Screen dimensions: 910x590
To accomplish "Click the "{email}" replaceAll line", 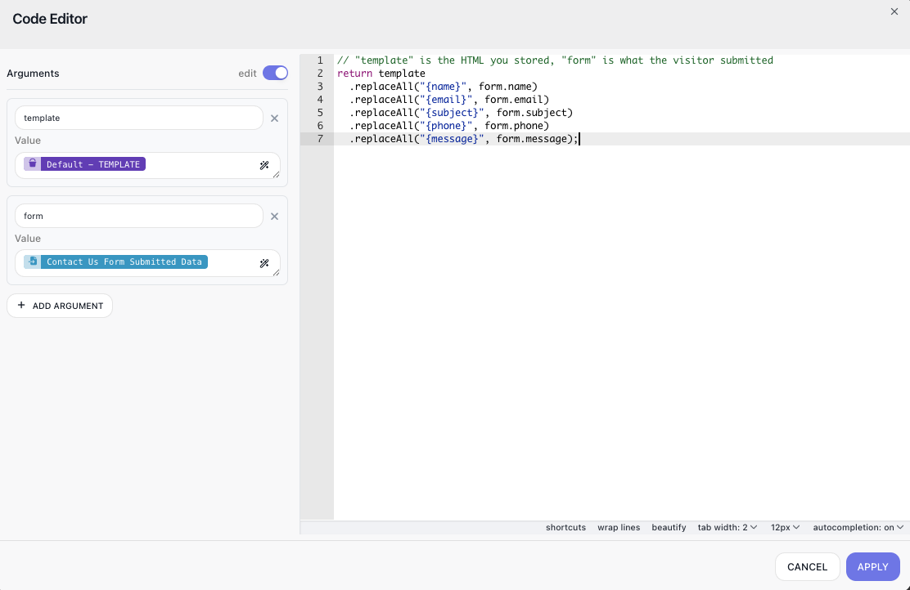I will (449, 100).
